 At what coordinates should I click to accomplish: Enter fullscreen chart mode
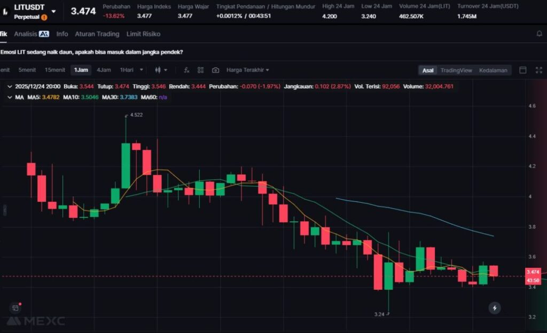click(538, 70)
